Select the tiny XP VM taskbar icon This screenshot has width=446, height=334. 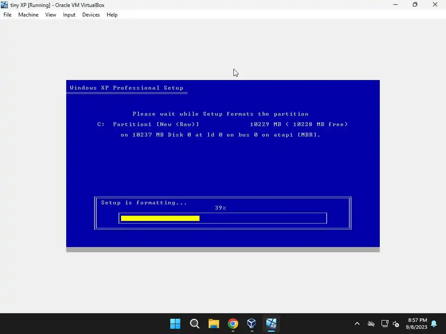coord(271,324)
